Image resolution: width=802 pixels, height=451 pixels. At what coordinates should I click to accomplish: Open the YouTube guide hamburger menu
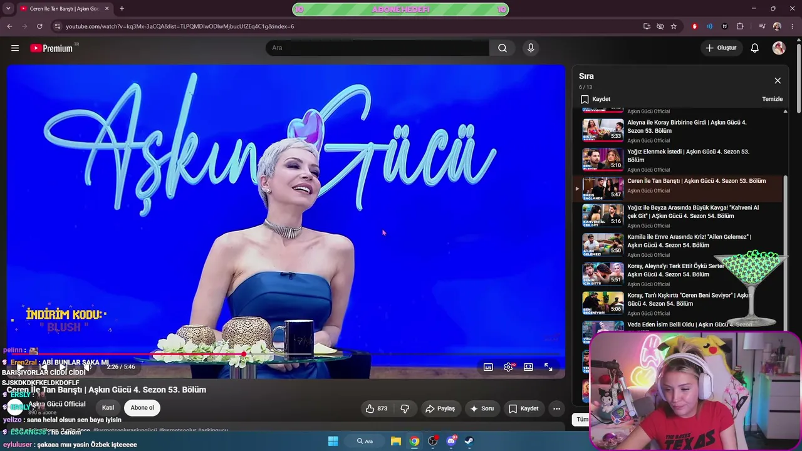click(x=15, y=48)
